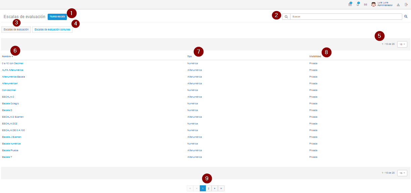The image size is (411, 193).
Task: Open advanced search icon right of search box
Action: pos(406,16)
